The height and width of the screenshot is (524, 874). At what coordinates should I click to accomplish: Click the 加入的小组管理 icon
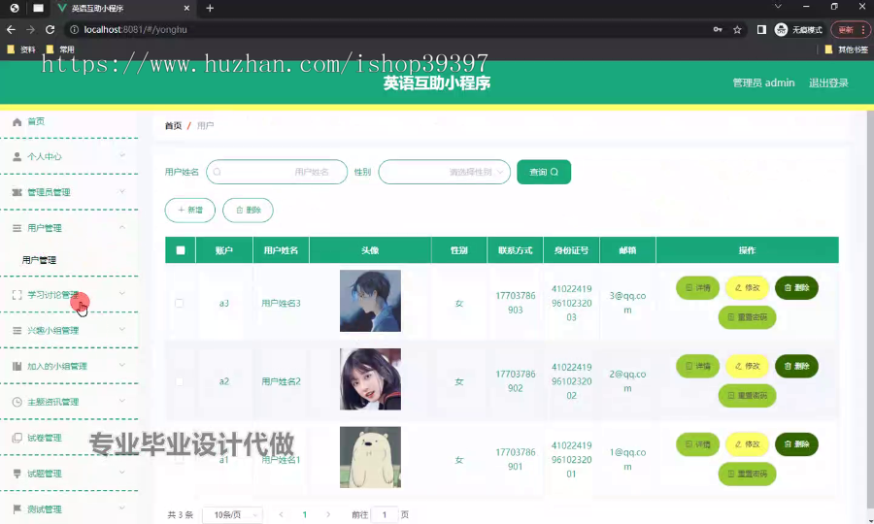click(x=17, y=366)
